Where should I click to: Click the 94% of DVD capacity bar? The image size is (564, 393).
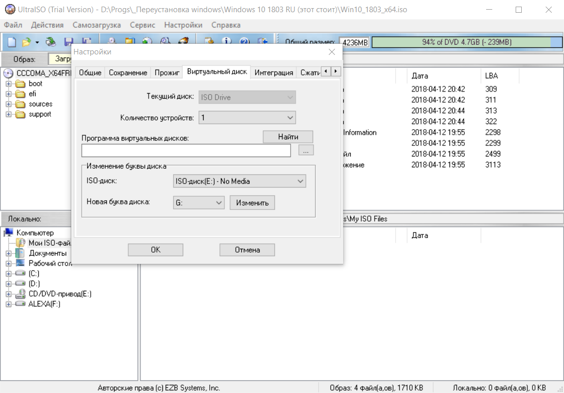click(x=467, y=42)
